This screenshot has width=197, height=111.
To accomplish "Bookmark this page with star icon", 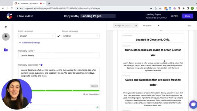I will (x=160, y=8).
